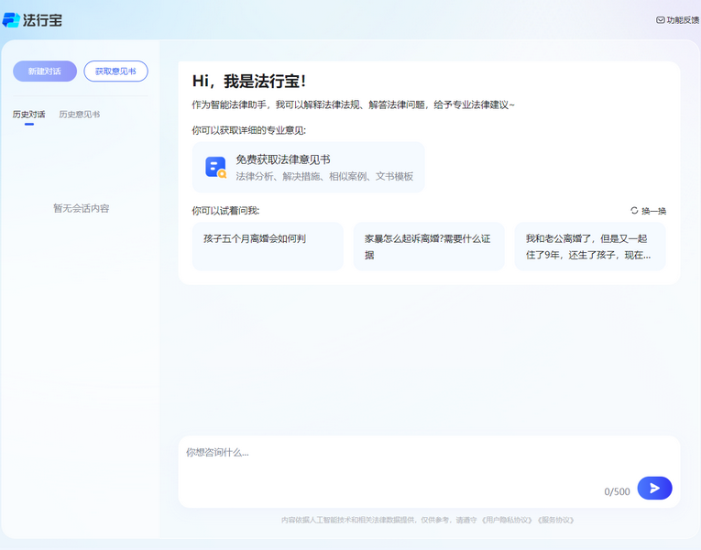701x550 pixels.
Task: Open the 服务协议 link
Action: pos(555,520)
